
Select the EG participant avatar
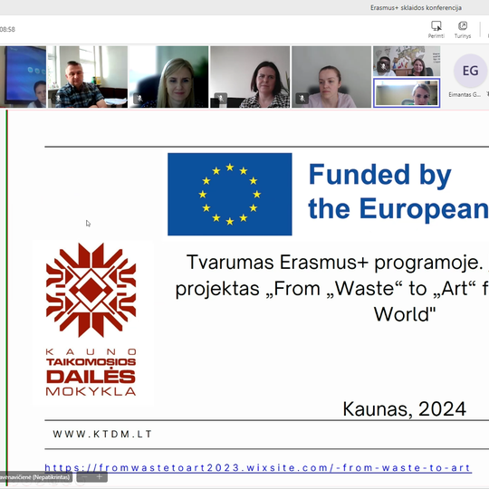click(x=470, y=71)
